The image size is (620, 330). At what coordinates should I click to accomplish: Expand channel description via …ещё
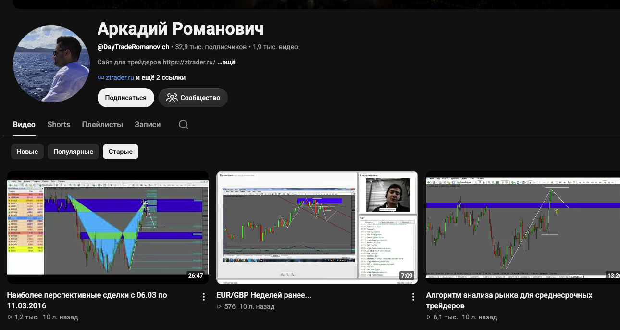coord(226,62)
